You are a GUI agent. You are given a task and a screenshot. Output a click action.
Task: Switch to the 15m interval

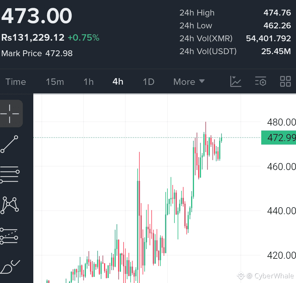[55, 82]
